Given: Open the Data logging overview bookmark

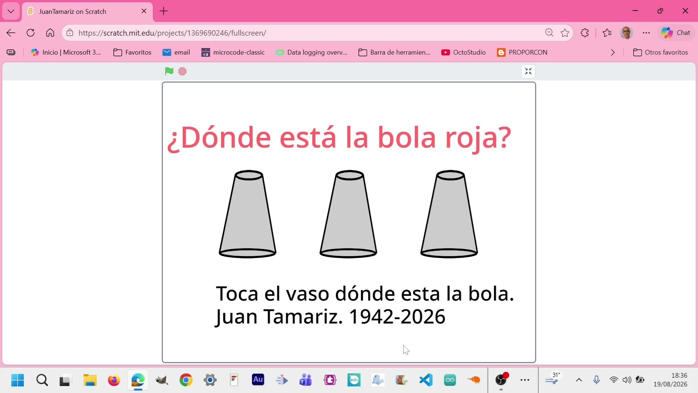Looking at the screenshot, I should coord(312,52).
